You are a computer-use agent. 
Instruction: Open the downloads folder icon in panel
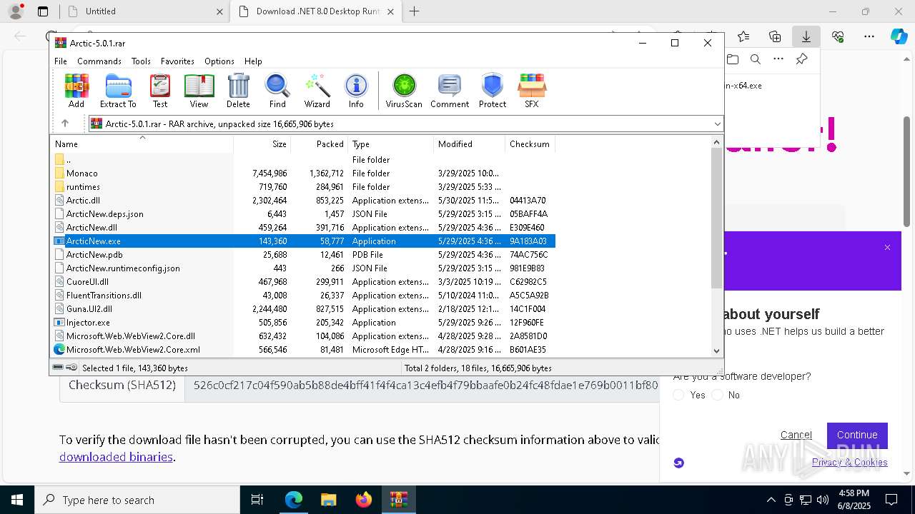pos(732,59)
